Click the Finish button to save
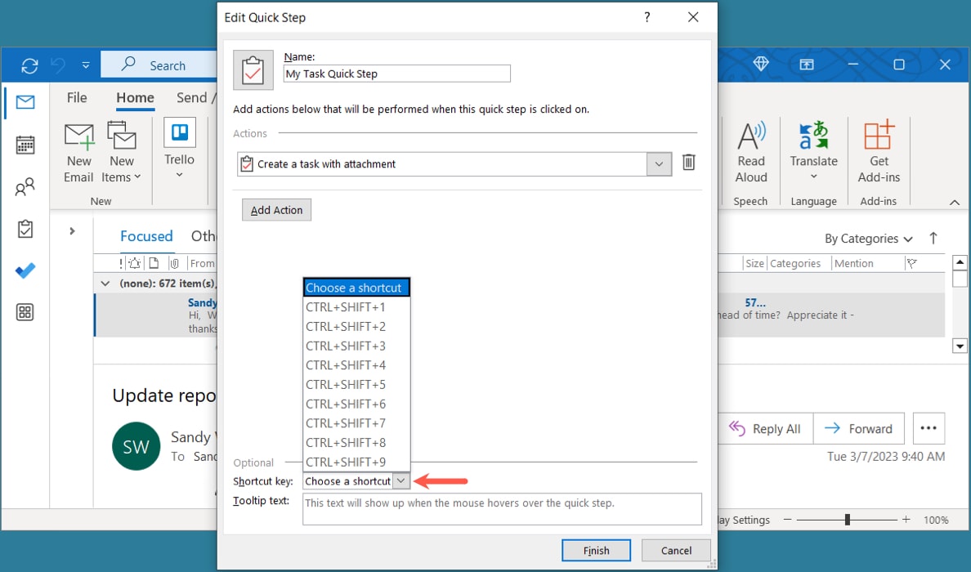Image resolution: width=971 pixels, height=572 pixels. click(x=596, y=550)
